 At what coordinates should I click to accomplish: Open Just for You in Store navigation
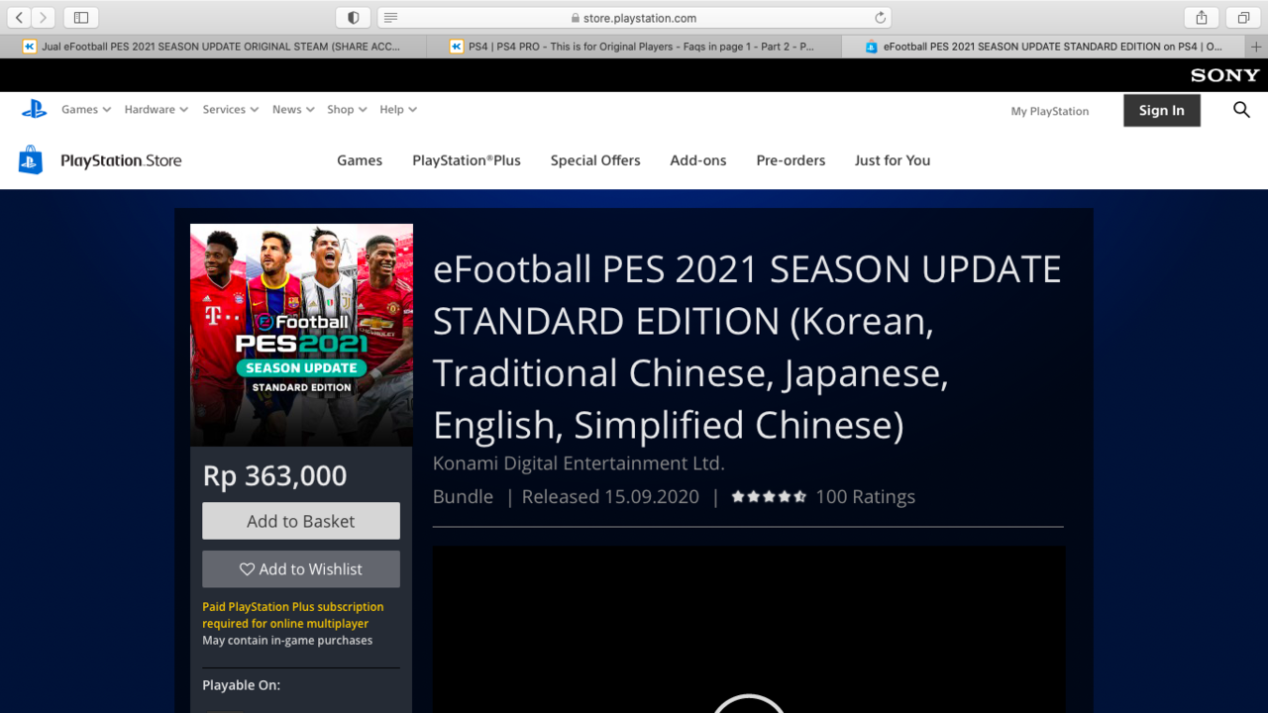coord(893,160)
